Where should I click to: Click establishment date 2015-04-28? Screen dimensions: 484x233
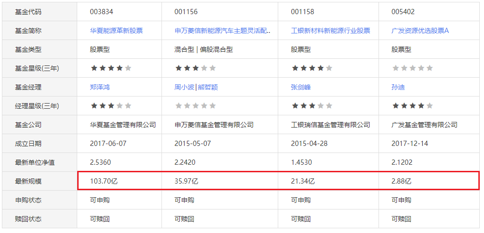tap(309, 144)
